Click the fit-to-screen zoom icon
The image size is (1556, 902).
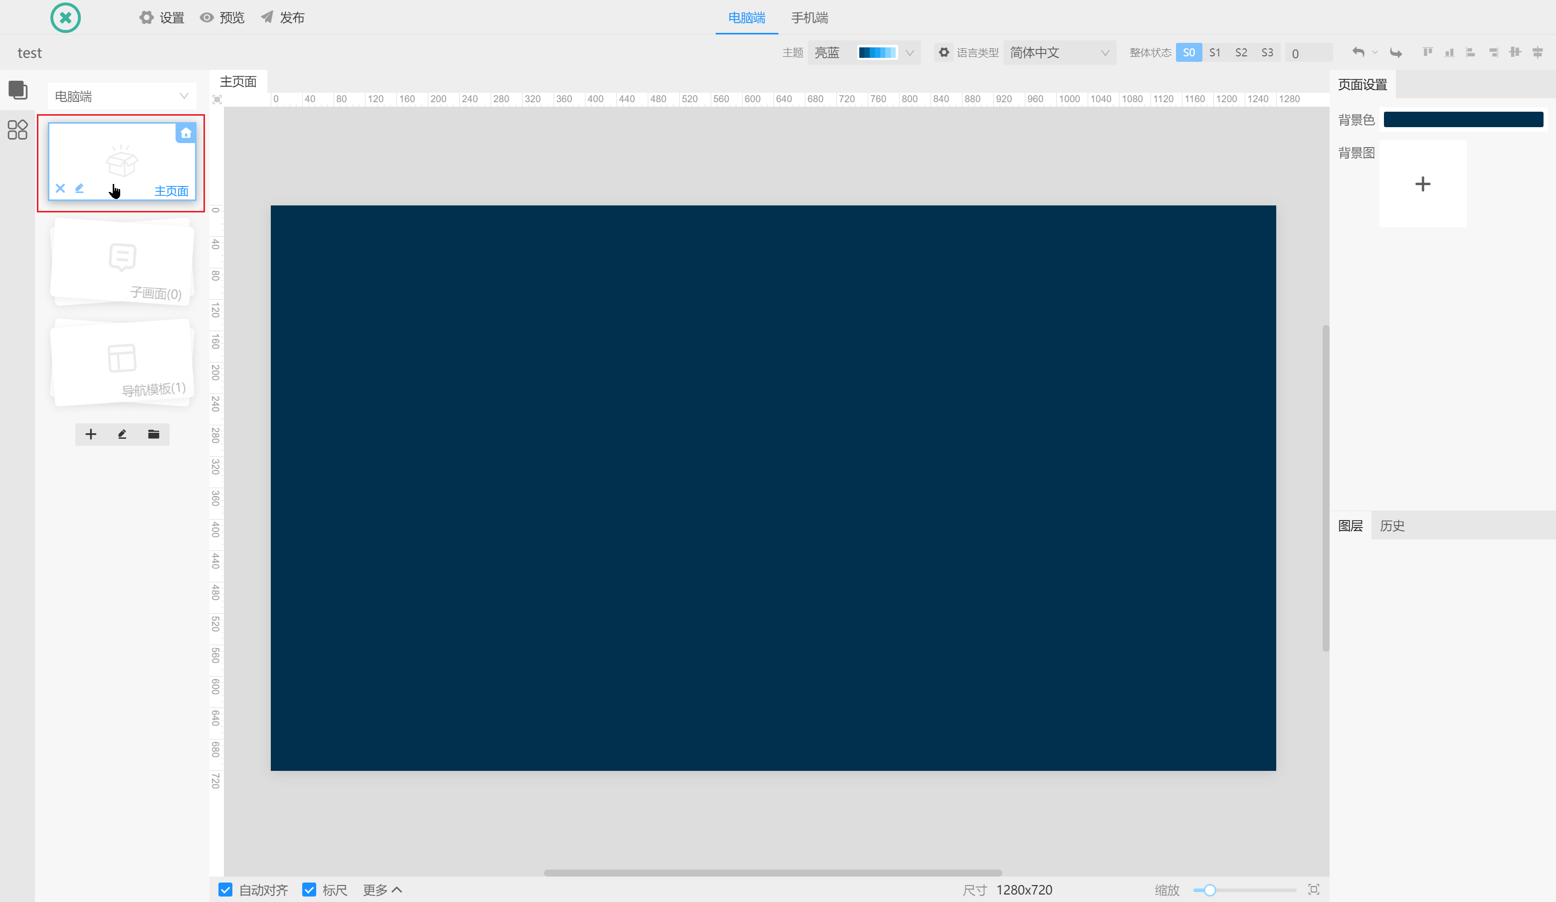tap(1314, 889)
